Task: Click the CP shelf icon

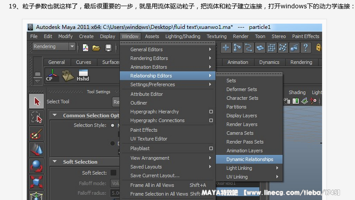Action: [x=52, y=75]
